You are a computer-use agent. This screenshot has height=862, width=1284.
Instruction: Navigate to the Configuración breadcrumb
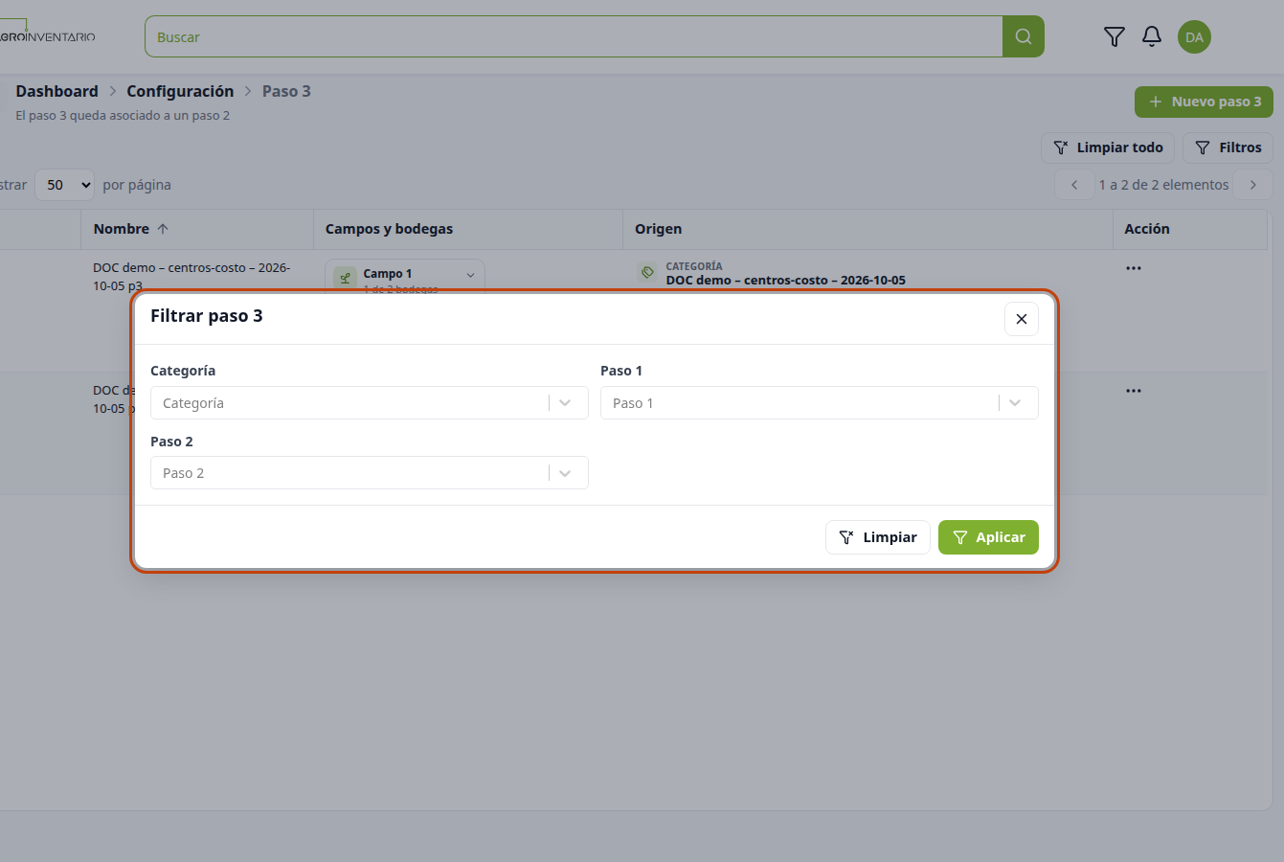click(180, 91)
